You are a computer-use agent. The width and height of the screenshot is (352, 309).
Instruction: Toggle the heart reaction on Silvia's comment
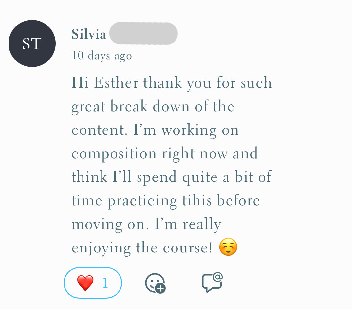[93, 283]
